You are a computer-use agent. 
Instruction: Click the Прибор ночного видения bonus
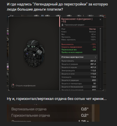(x=72, y=52)
